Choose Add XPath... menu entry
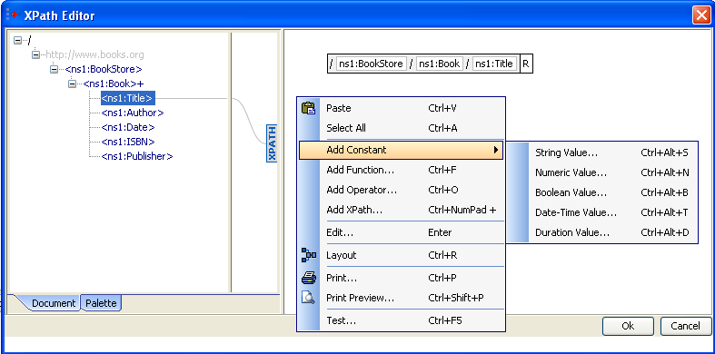The image size is (715, 354). click(402, 210)
